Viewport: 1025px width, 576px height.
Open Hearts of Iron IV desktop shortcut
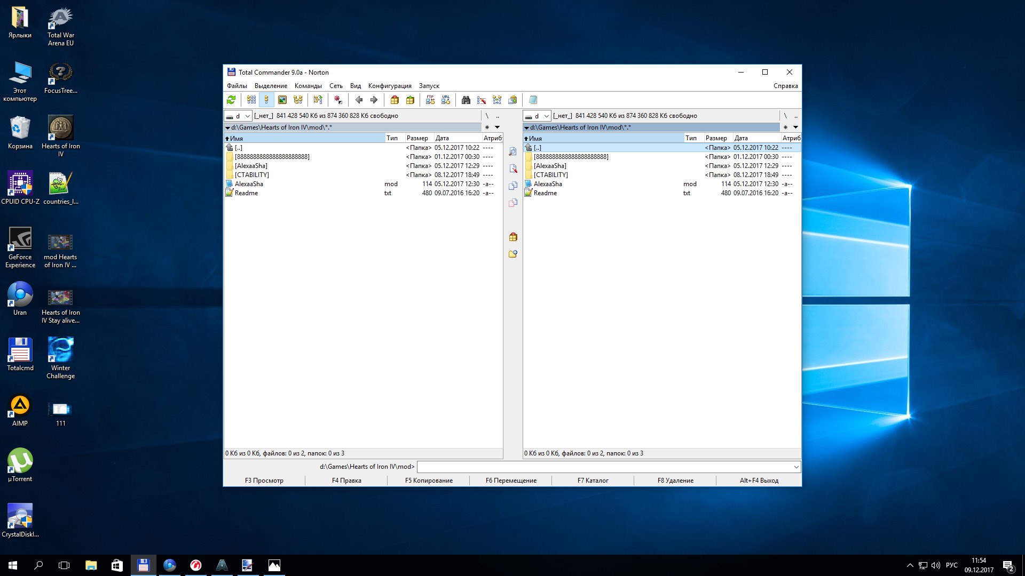click(x=61, y=136)
